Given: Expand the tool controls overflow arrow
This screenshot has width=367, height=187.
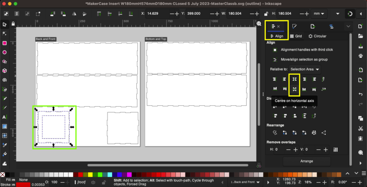Looking at the screenshot, I should coord(338,14).
